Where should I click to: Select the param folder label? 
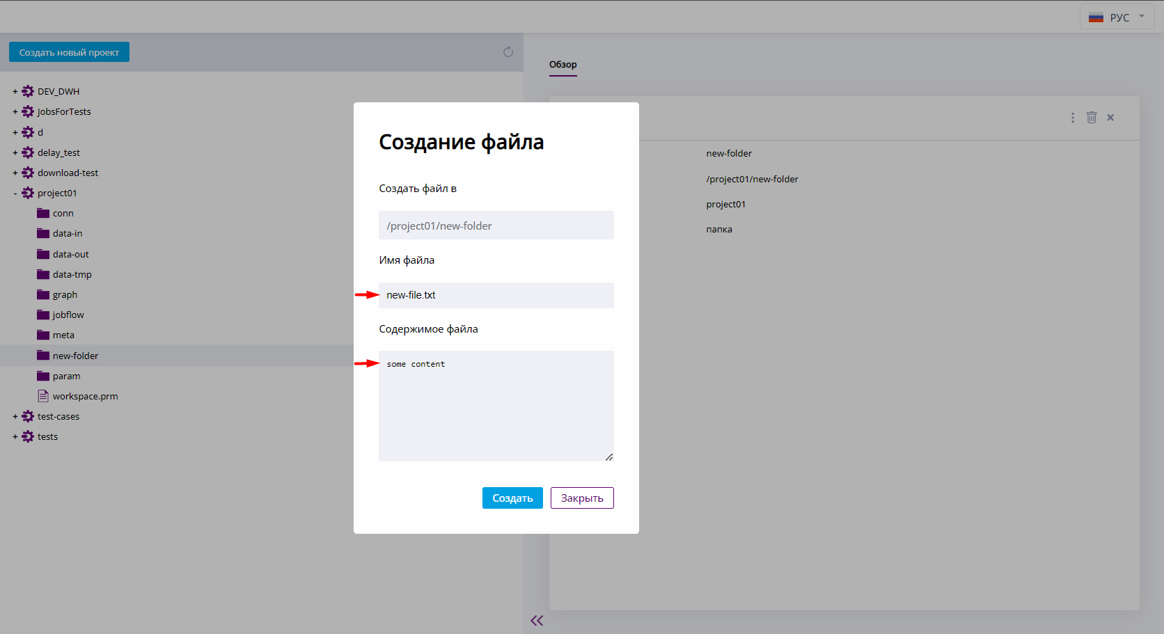(x=67, y=377)
